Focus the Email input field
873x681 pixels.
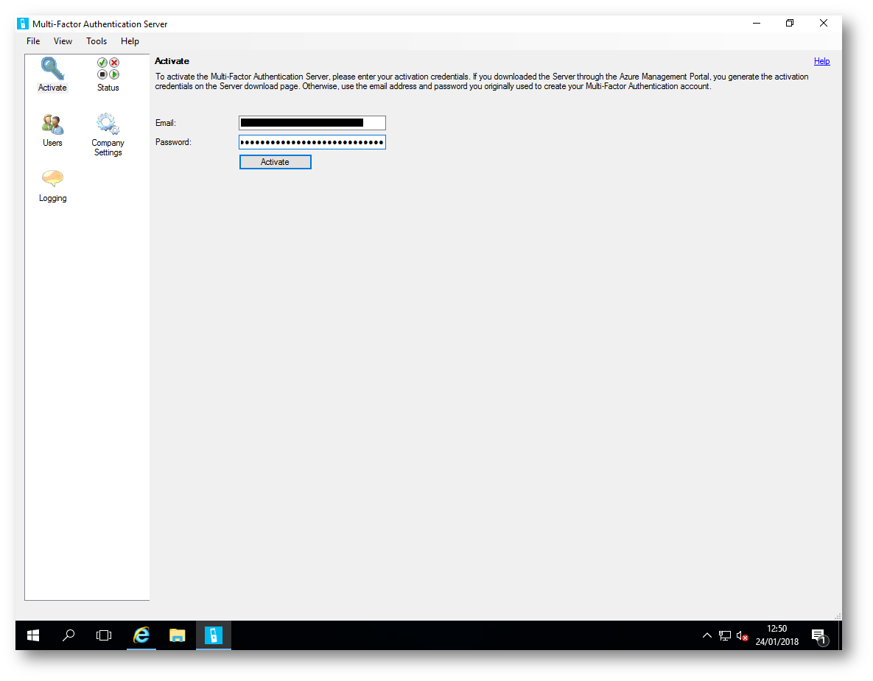312,123
